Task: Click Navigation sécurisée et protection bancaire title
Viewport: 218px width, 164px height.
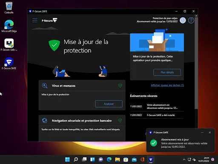Action: [82, 120]
